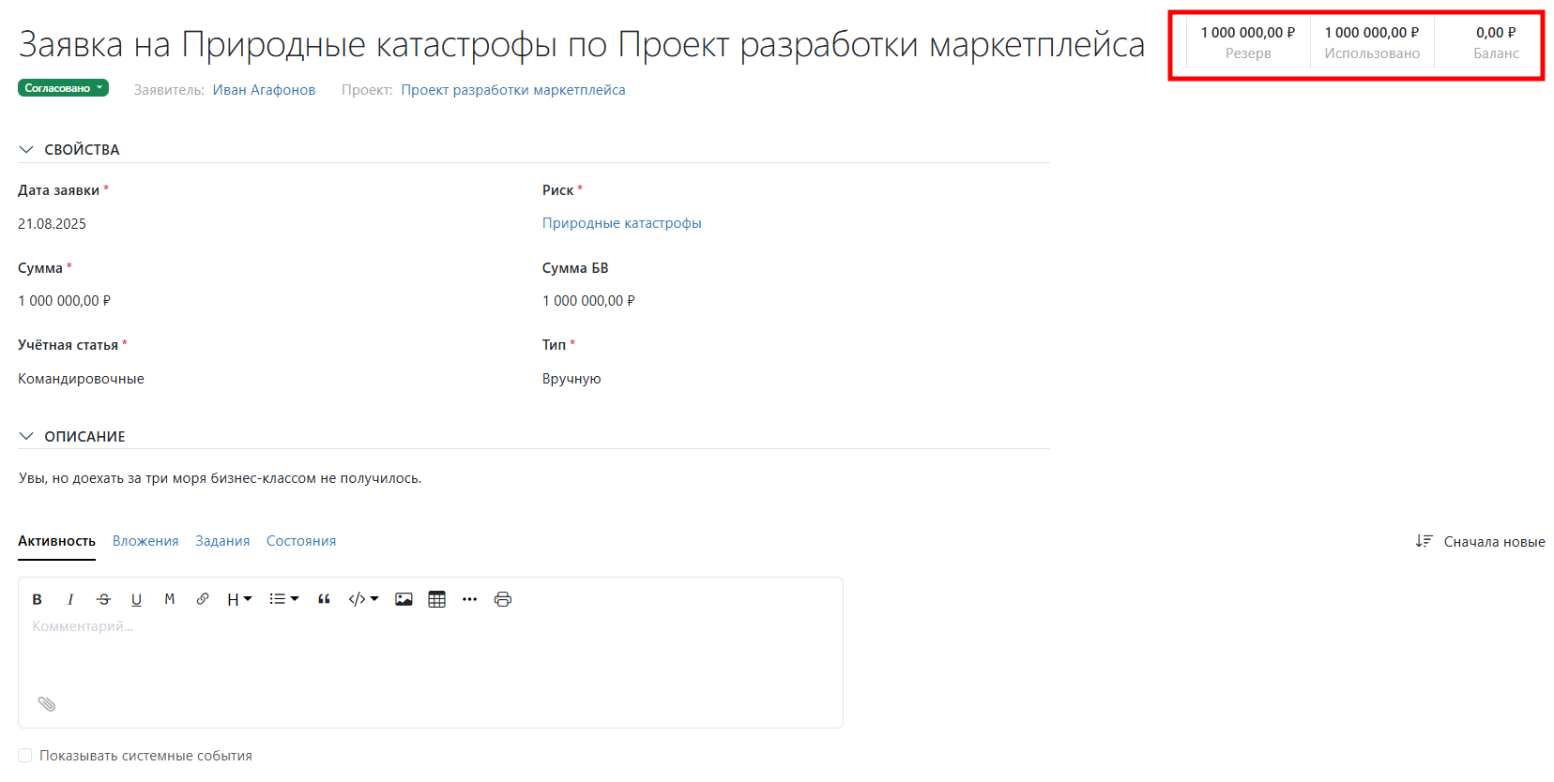Toggle strikethrough text formatting
This screenshot has width=1554, height=782.
point(103,599)
